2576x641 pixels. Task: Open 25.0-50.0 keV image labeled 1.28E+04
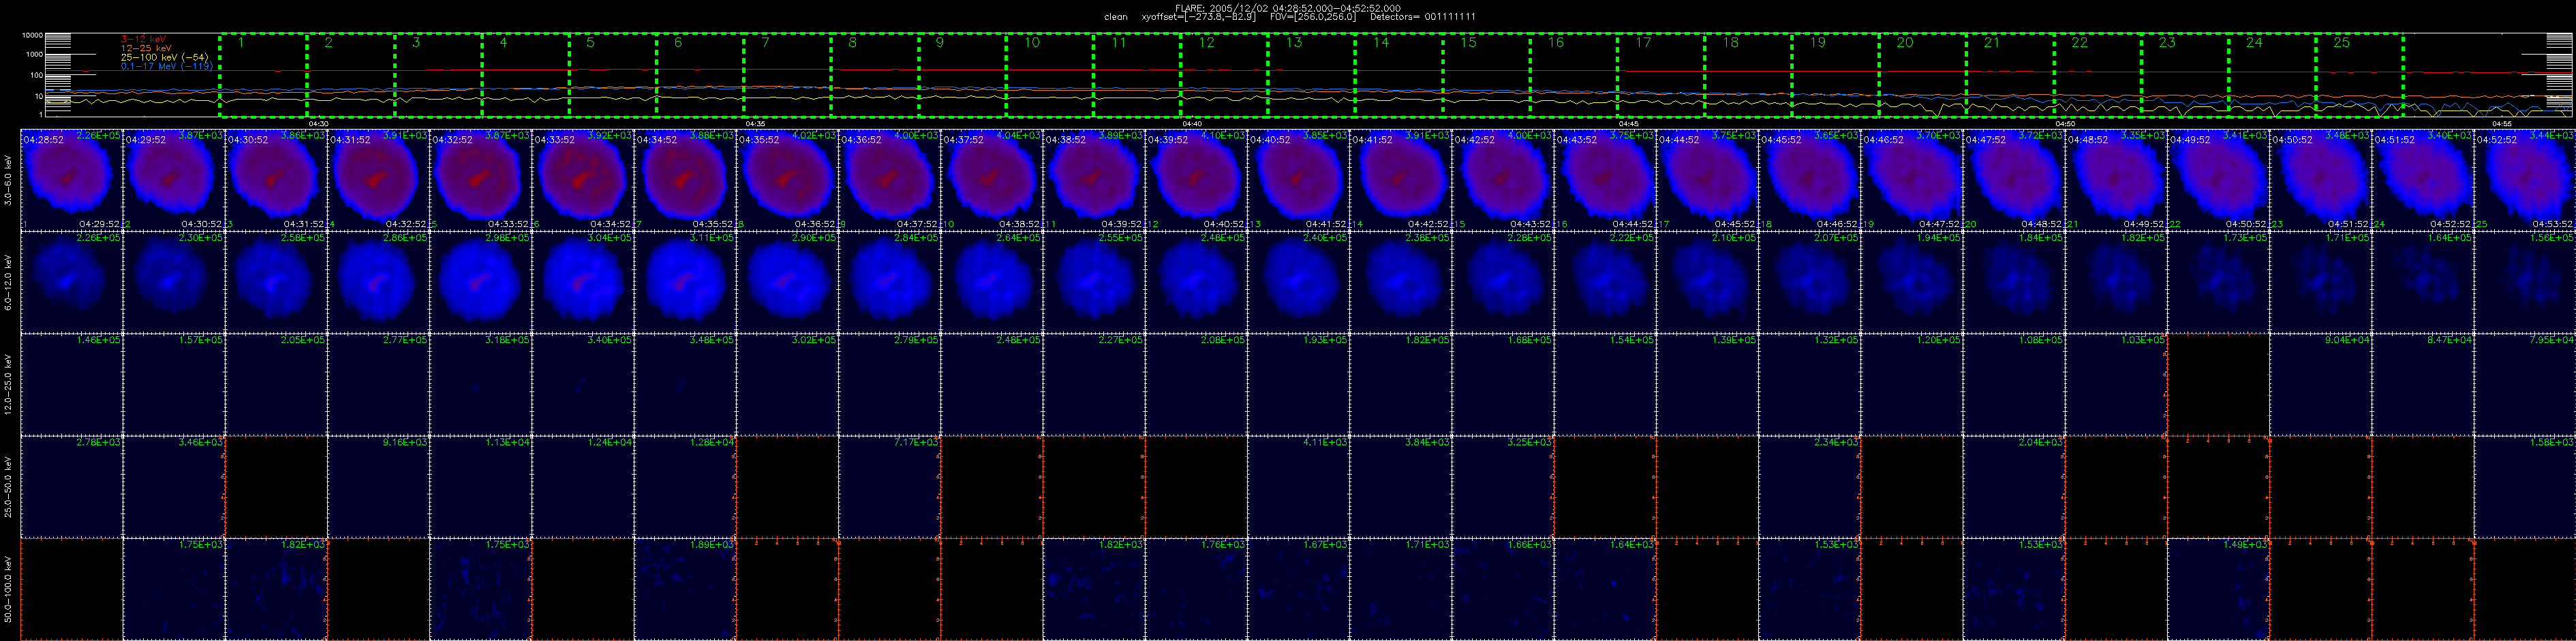click(x=684, y=486)
